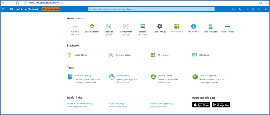270x115 pixels.
Task: Open the notifications bell icon
Action: [246, 9]
